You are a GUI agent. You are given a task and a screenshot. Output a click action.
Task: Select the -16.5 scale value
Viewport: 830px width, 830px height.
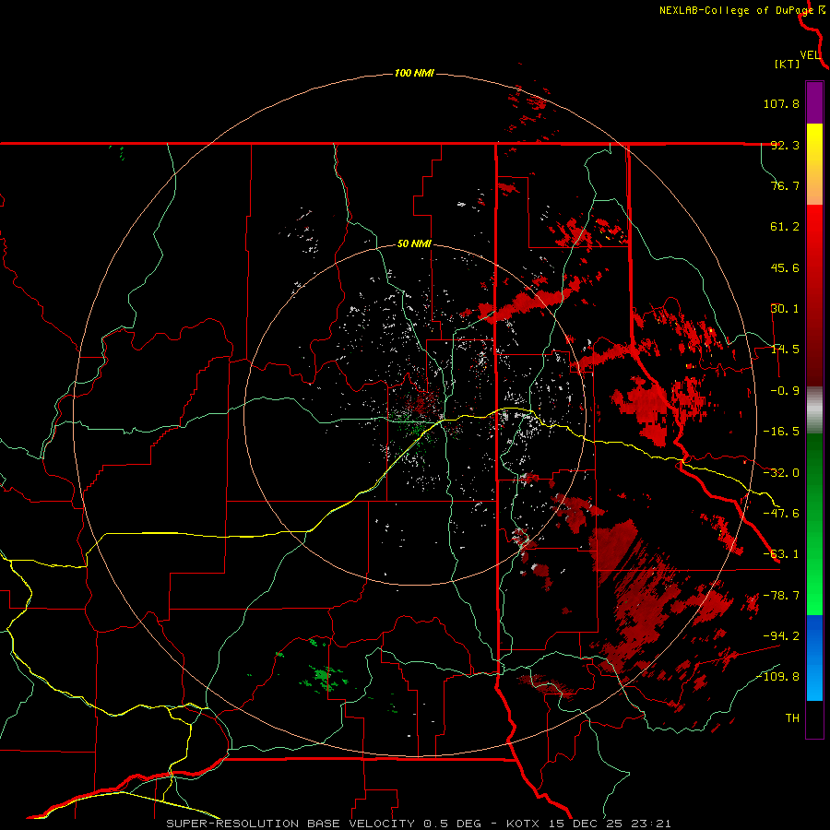(x=781, y=432)
